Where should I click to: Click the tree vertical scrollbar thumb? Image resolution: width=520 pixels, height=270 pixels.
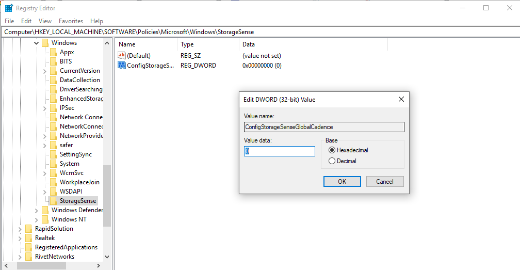click(107, 196)
